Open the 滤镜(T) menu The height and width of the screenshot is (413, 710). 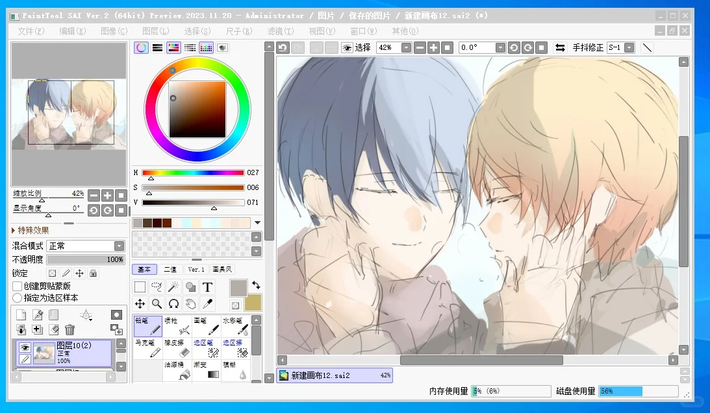[280, 30]
